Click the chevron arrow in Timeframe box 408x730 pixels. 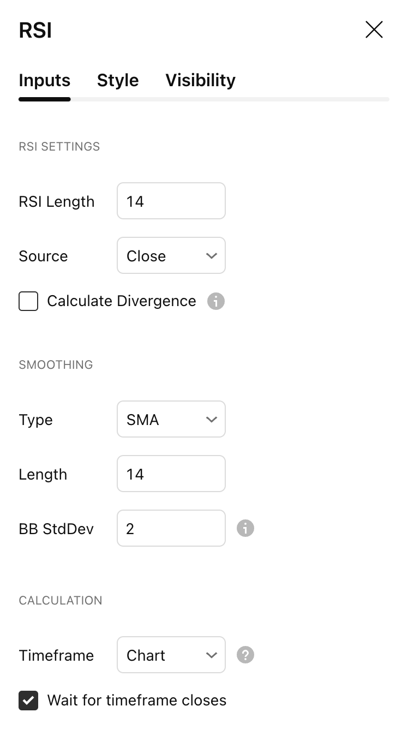[212, 655]
